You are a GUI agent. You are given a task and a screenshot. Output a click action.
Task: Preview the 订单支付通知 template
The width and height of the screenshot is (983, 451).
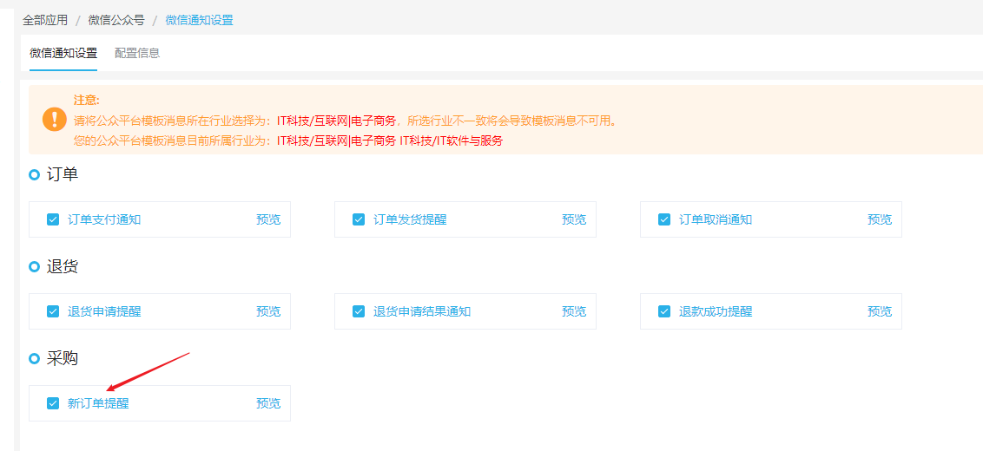[x=268, y=220]
